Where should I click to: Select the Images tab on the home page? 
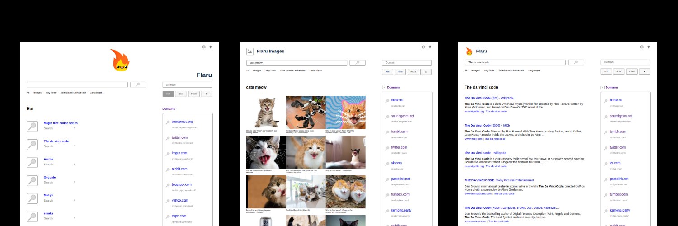click(x=38, y=93)
